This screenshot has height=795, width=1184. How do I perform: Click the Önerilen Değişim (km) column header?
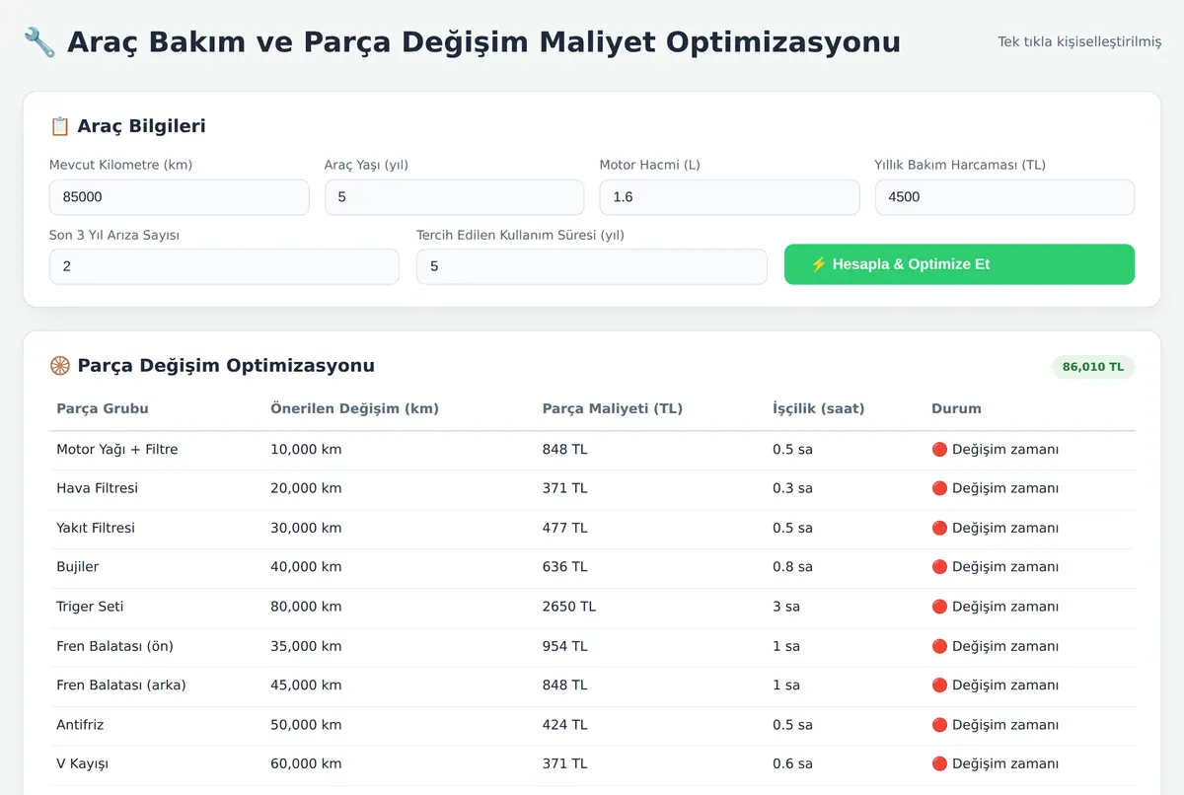pos(354,408)
